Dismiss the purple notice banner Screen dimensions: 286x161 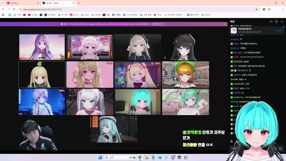click(224, 24)
